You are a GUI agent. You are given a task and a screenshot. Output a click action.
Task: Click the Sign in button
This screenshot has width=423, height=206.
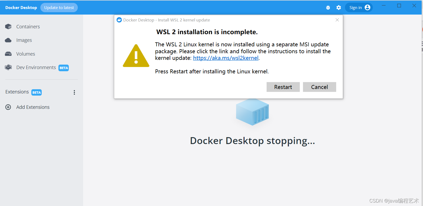point(359,7)
